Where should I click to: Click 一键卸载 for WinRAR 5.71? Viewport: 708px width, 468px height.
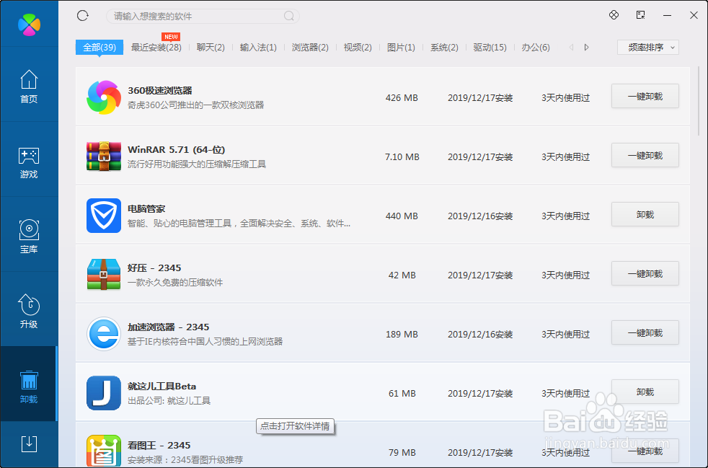[x=645, y=155]
